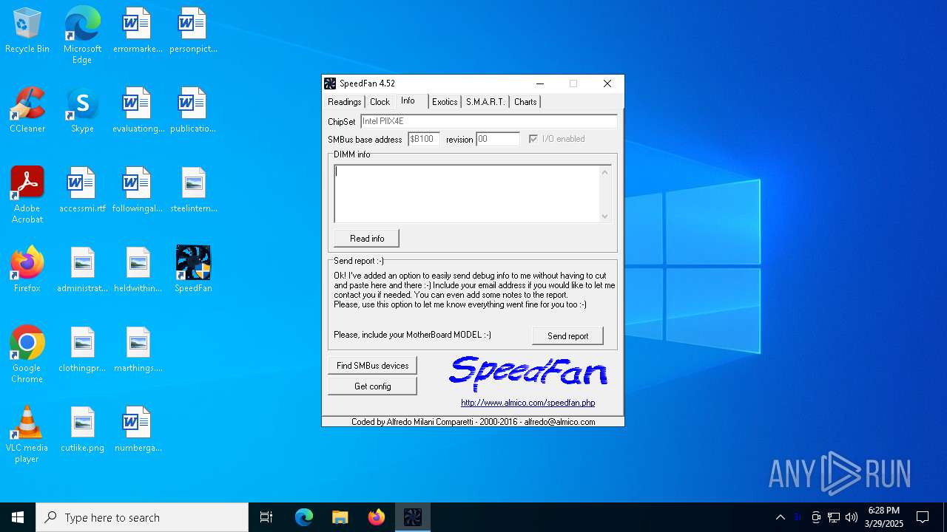This screenshot has width=947, height=532.
Task: Open the notification center
Action: point(923,517)
